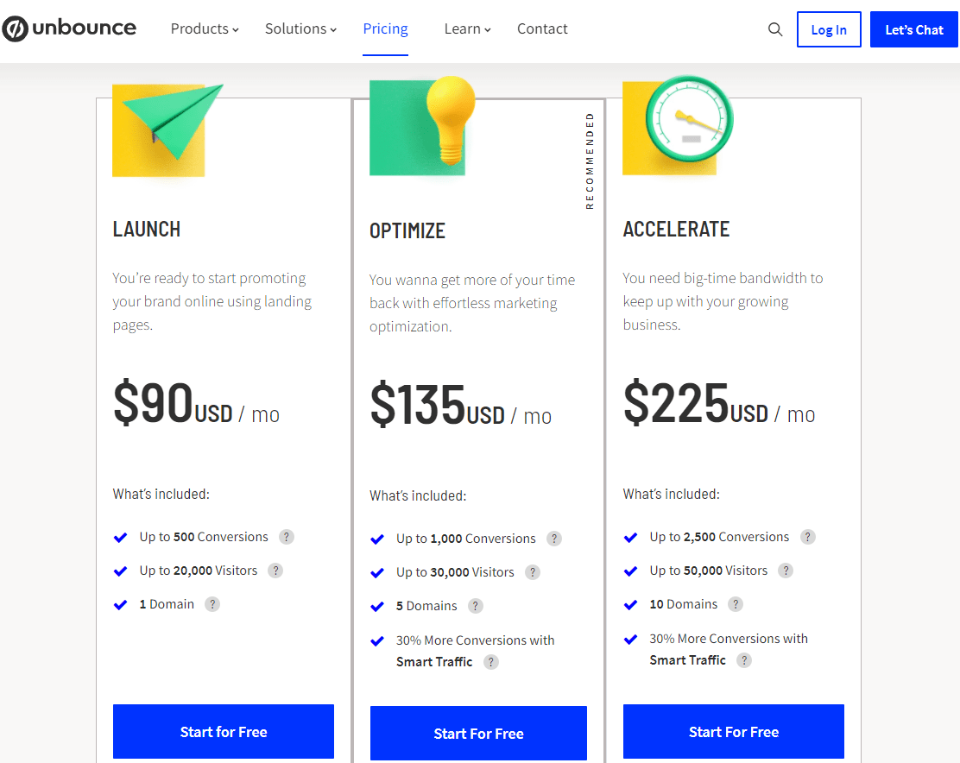Click the Let's Chat button
960x763 pixels.
pyautogui.click(x=914, y=29)
